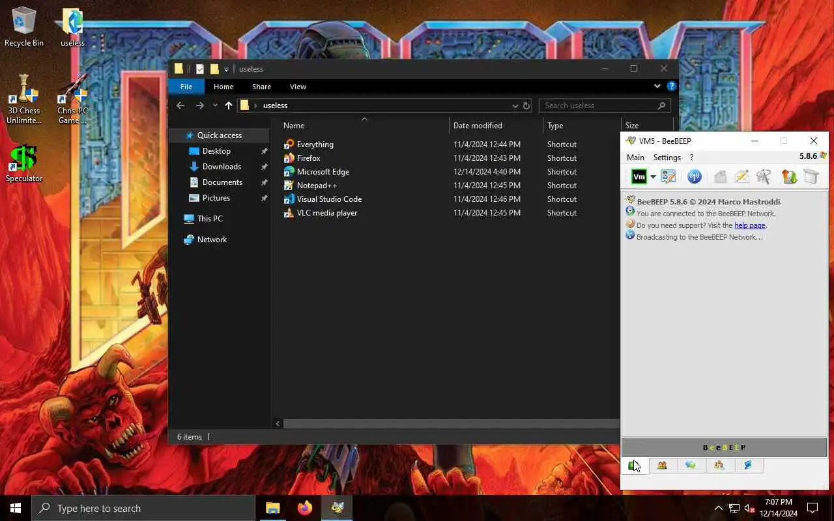Open the Main menu in BeeBEEP
The width and height of the screenshot is (834, 521).
point(635,158)
